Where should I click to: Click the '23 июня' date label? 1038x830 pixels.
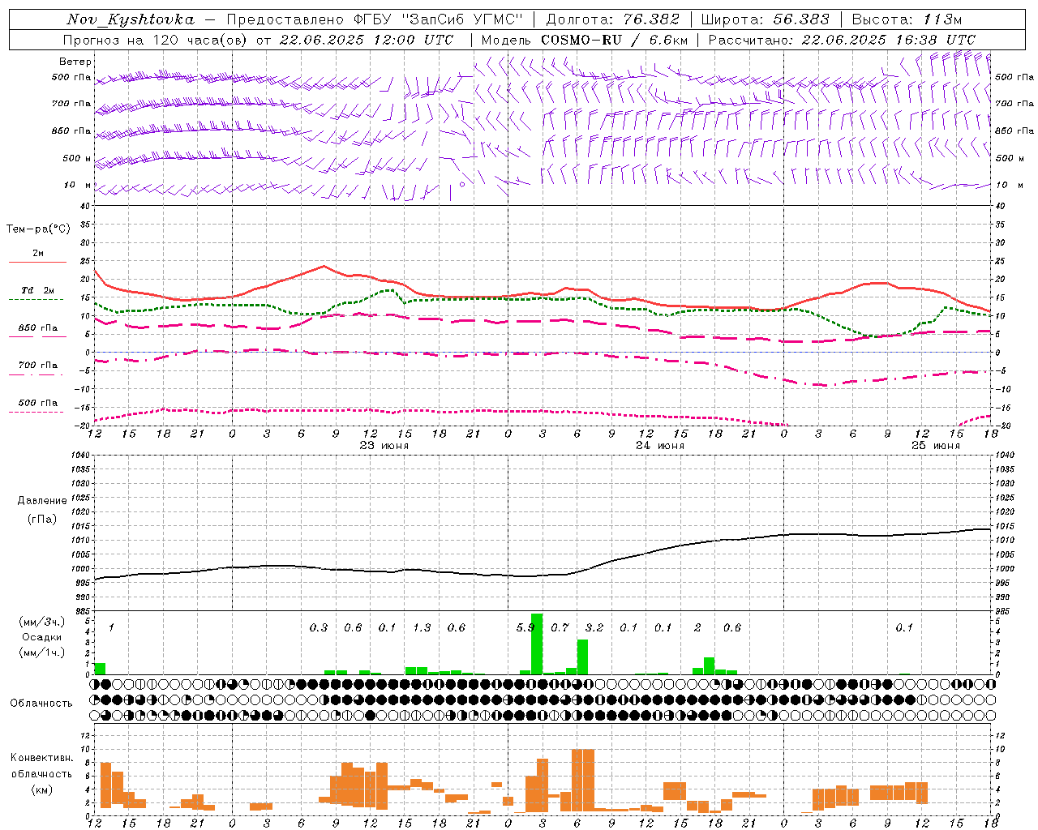coord(384,446)
